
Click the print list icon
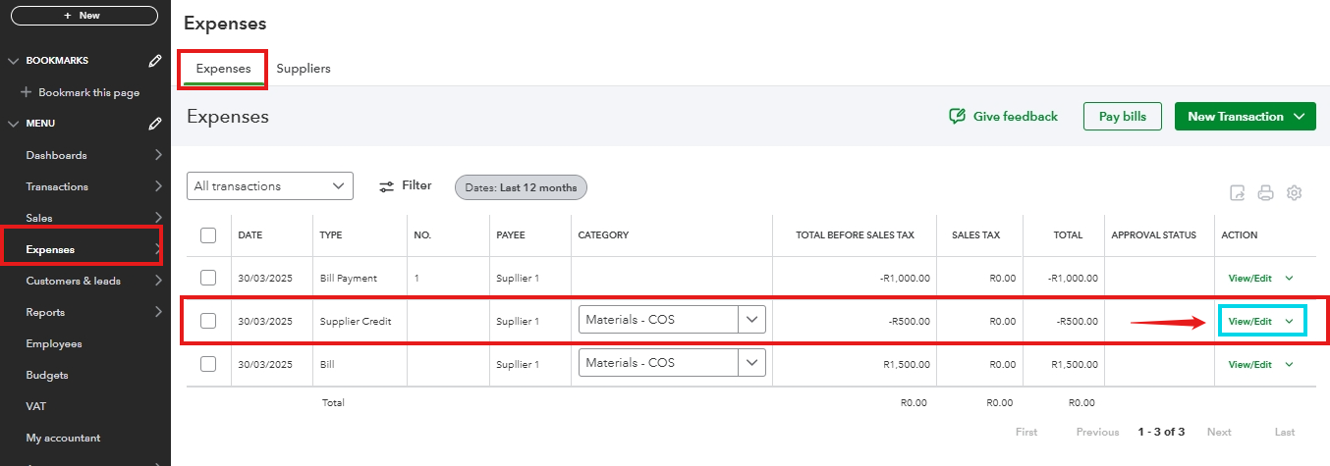(1266, 193)
